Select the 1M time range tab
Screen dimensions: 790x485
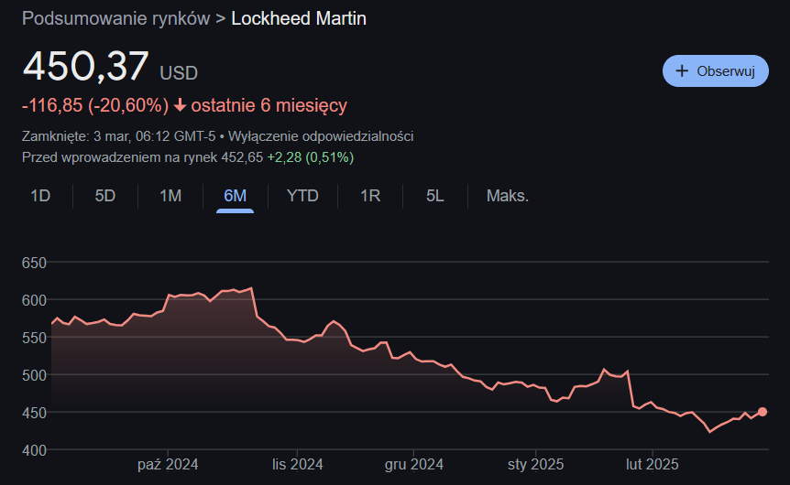170,196
